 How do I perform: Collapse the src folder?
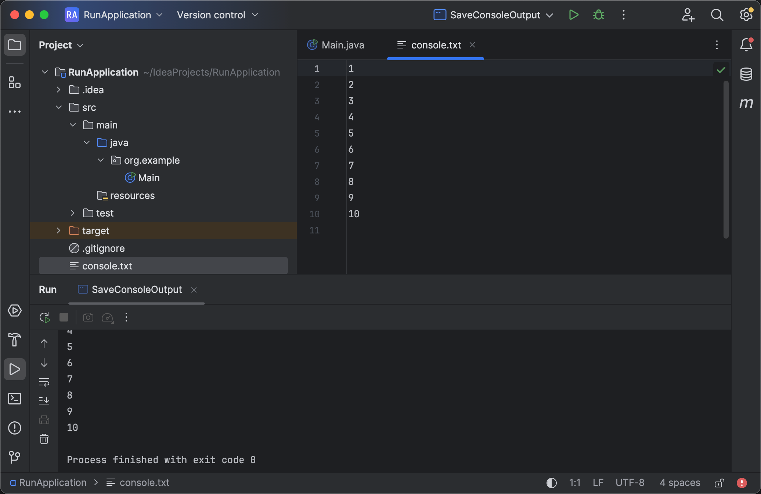(x=58, y=107)
